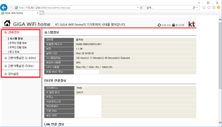Select device name value 홈허브
The width and height of the screenshot is (222, 127).
(x=80, y=40)
